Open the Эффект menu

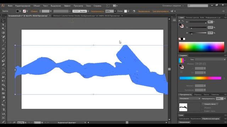tap(67, 6)
